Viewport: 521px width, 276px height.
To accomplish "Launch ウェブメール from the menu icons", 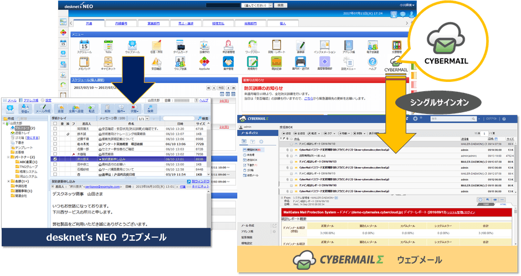I will [x=132, y=44].
